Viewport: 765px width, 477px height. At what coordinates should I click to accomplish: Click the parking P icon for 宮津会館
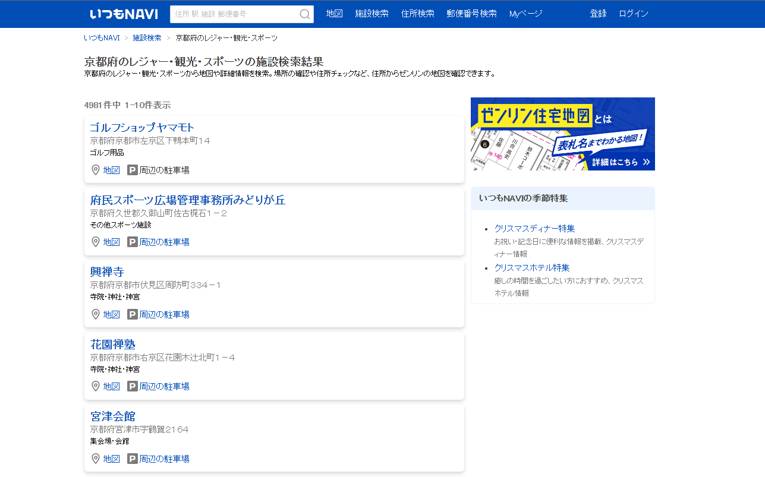pos(133,459)
